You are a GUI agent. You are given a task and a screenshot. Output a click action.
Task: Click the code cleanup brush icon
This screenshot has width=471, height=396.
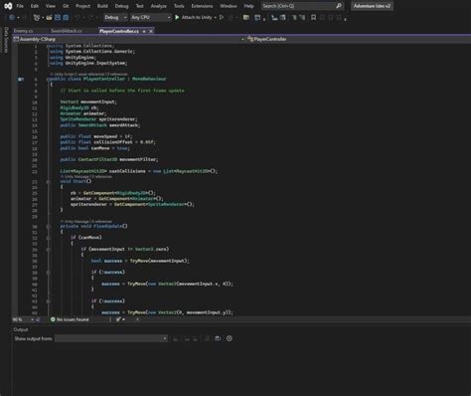click(118, 319)
